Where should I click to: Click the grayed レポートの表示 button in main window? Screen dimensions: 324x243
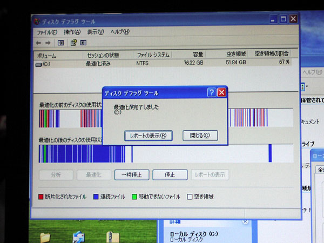click(210, 175)
